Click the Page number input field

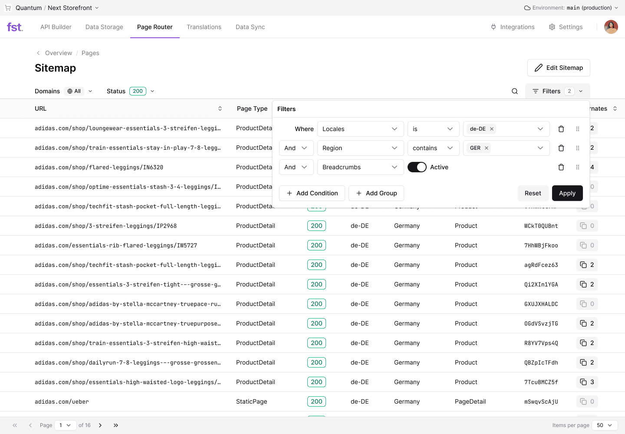65,425
